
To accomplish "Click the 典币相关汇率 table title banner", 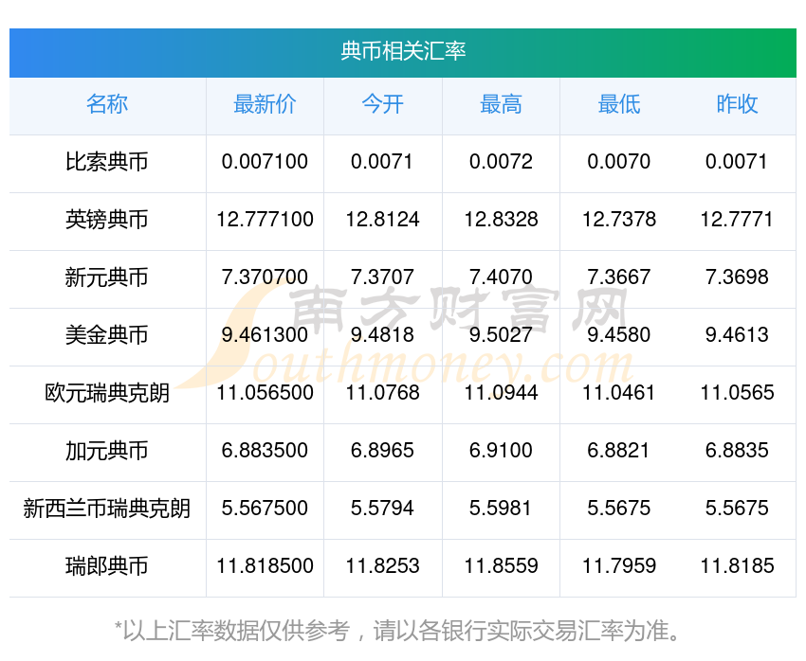I will tap(403, 52).
